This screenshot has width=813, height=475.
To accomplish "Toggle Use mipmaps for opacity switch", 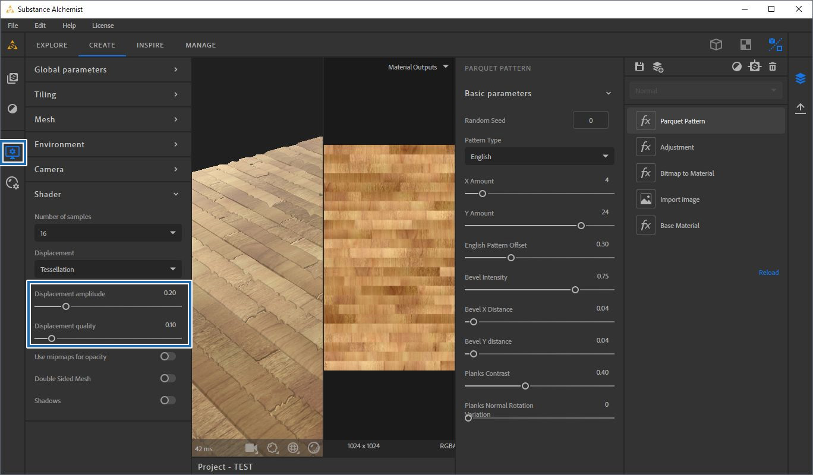I will 168,356.
